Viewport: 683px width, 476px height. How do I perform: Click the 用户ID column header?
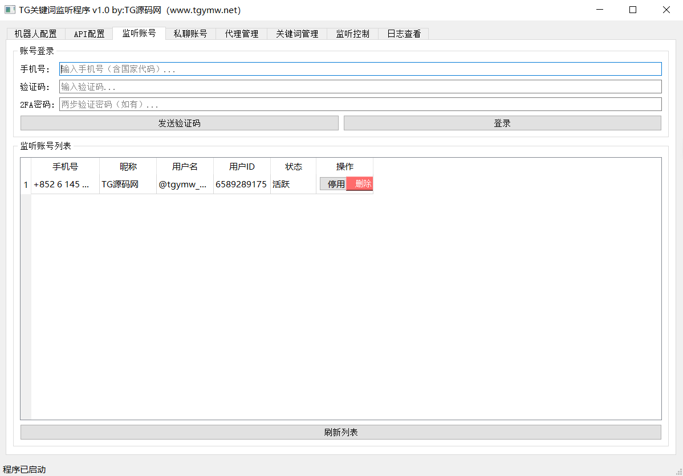242,167
